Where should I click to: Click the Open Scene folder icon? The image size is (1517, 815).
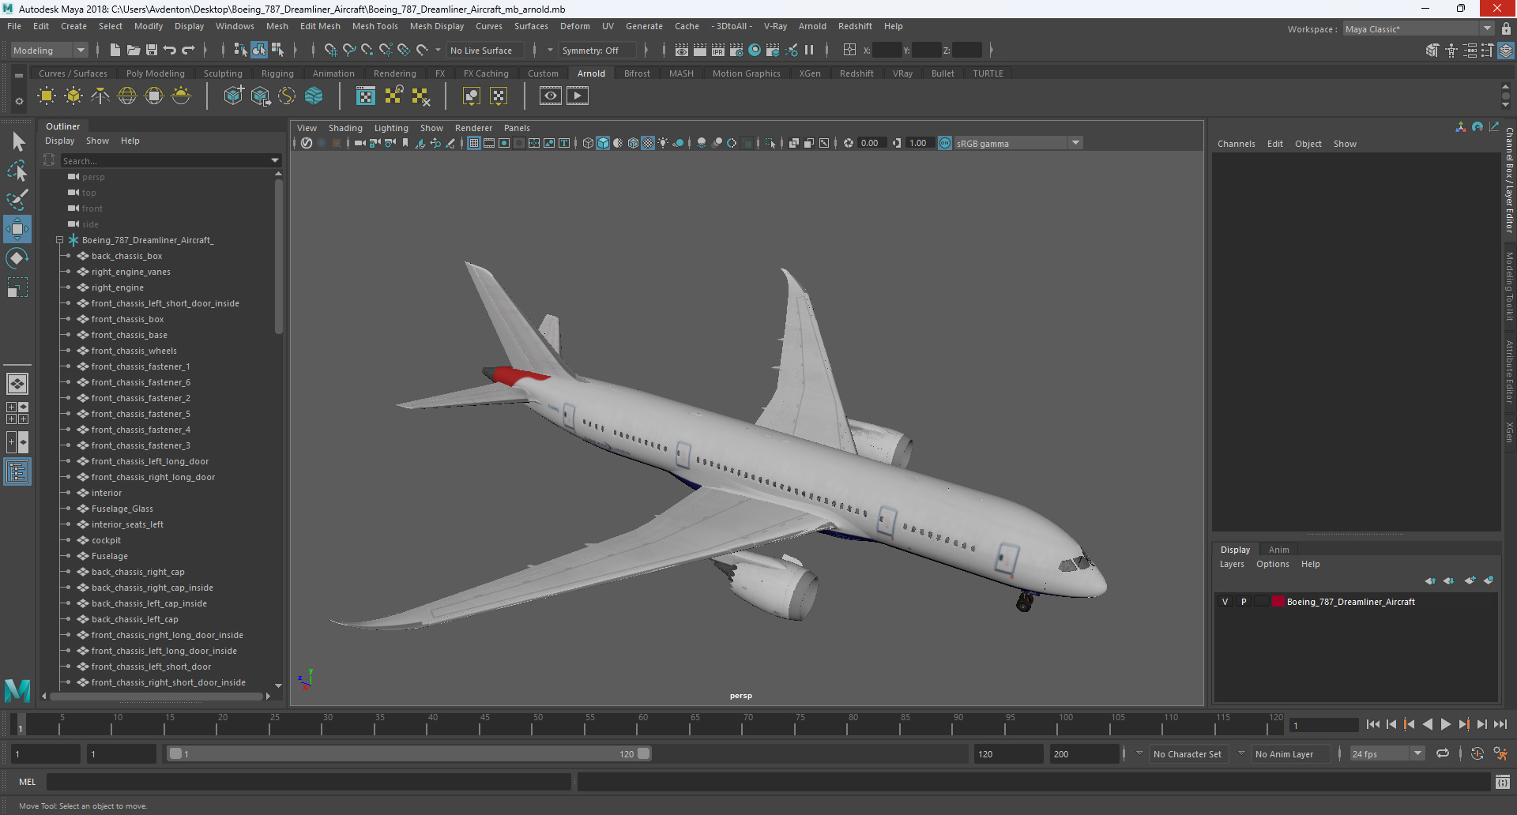click(134, 50)
